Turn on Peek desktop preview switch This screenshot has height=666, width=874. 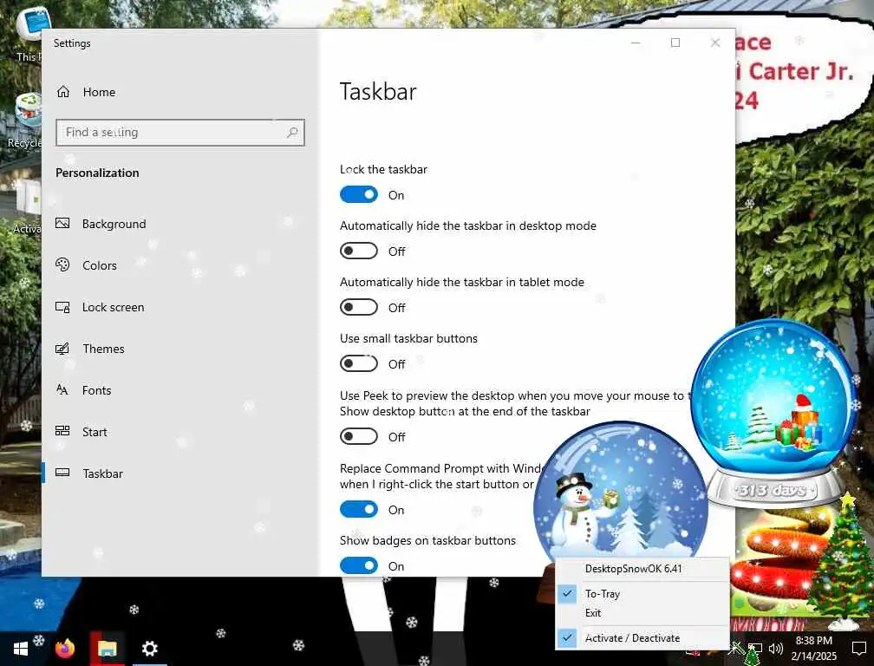[x=358, y=436]
